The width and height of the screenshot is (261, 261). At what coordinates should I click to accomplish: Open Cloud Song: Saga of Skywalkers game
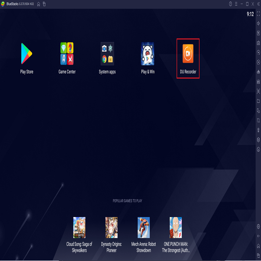pos(79,227)
